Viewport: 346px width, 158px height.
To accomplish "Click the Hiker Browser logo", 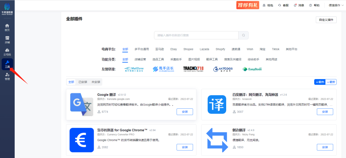I will point(7,9).
